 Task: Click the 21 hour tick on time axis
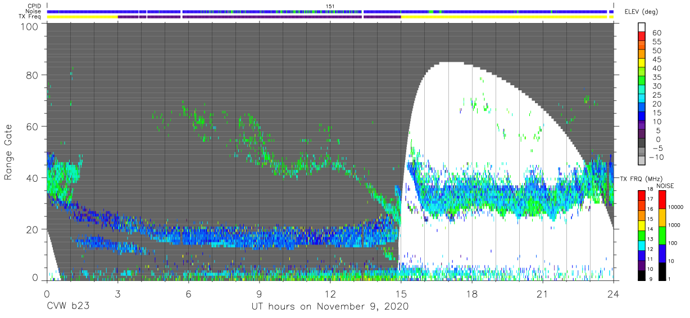542,293
